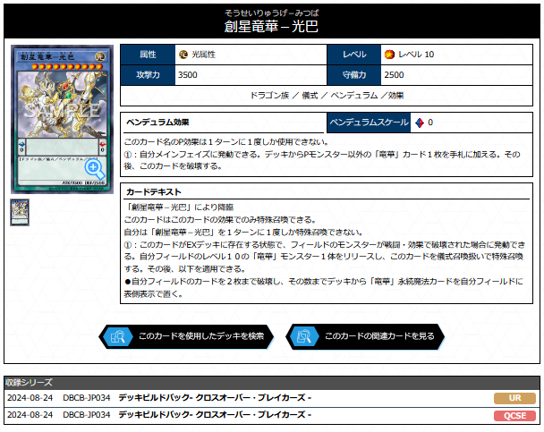Click the レベル 10 value
Viewport: 544px width, 432px height.
(416, 55)
